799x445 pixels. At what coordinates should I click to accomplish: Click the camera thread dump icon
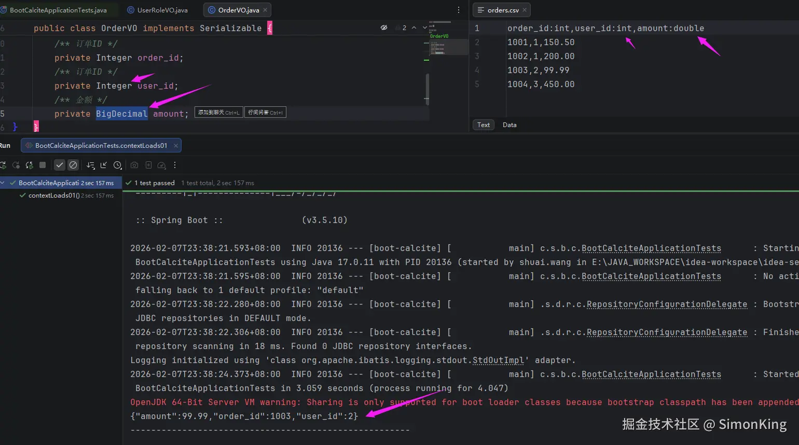point(134,165)
